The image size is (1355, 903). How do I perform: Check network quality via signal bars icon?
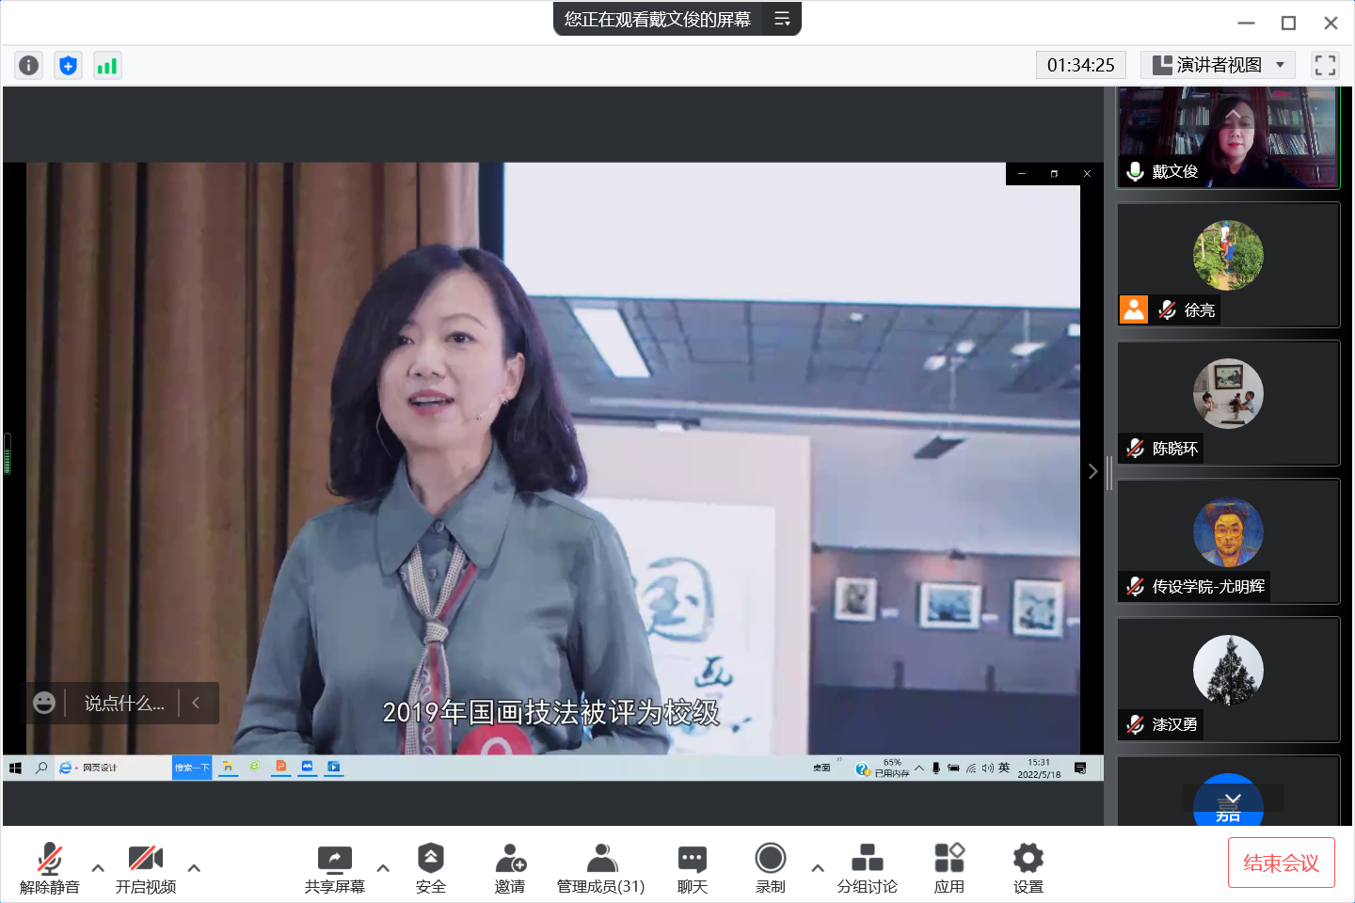tap(107, 65)
